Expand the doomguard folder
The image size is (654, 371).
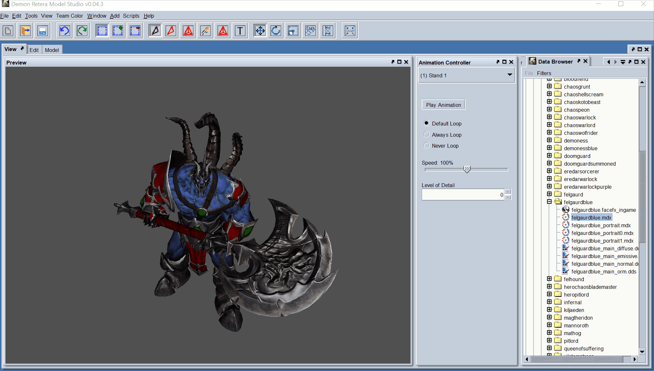(549, 156)
